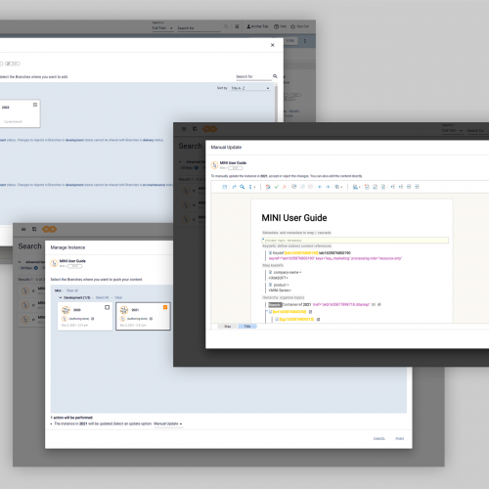Click red X reject change icon

285,187
